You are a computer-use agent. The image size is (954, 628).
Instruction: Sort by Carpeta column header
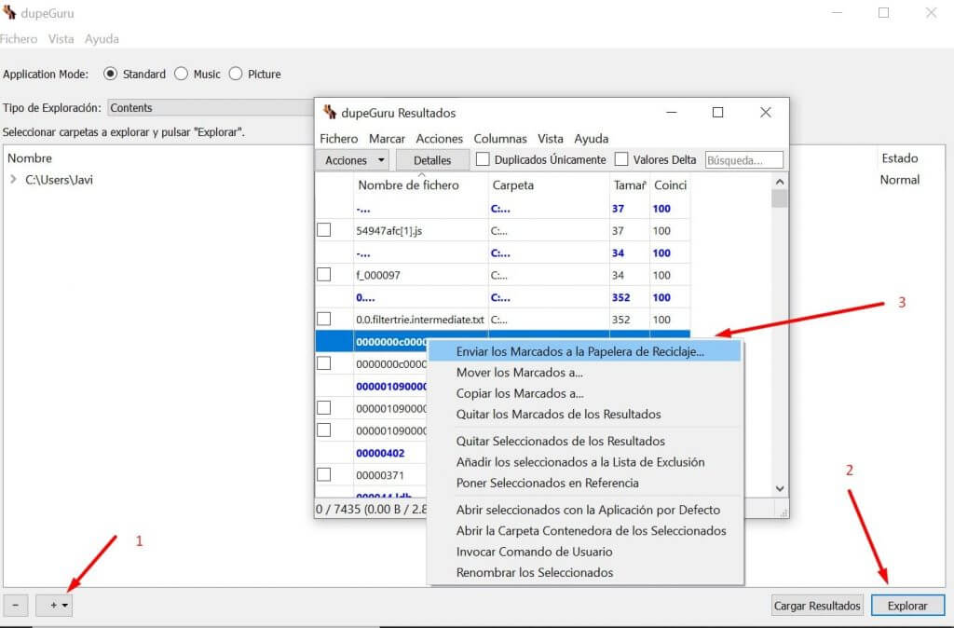pos(548,185)
